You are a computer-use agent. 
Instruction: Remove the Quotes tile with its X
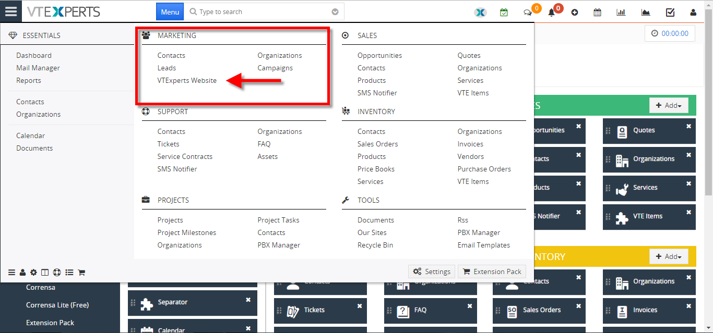688,126
